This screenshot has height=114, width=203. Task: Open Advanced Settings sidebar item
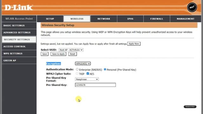[x=19, y=32]
